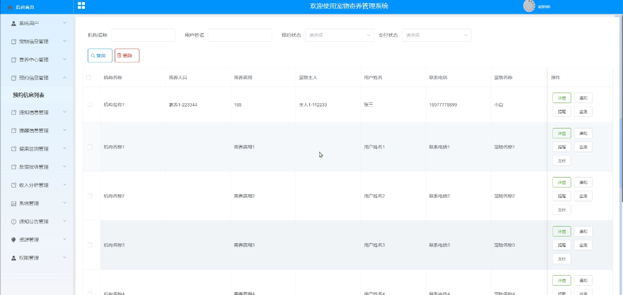Click 提醒 in the 张三 row
Viewport: 623px width, 295px height.
coord(561,112)
